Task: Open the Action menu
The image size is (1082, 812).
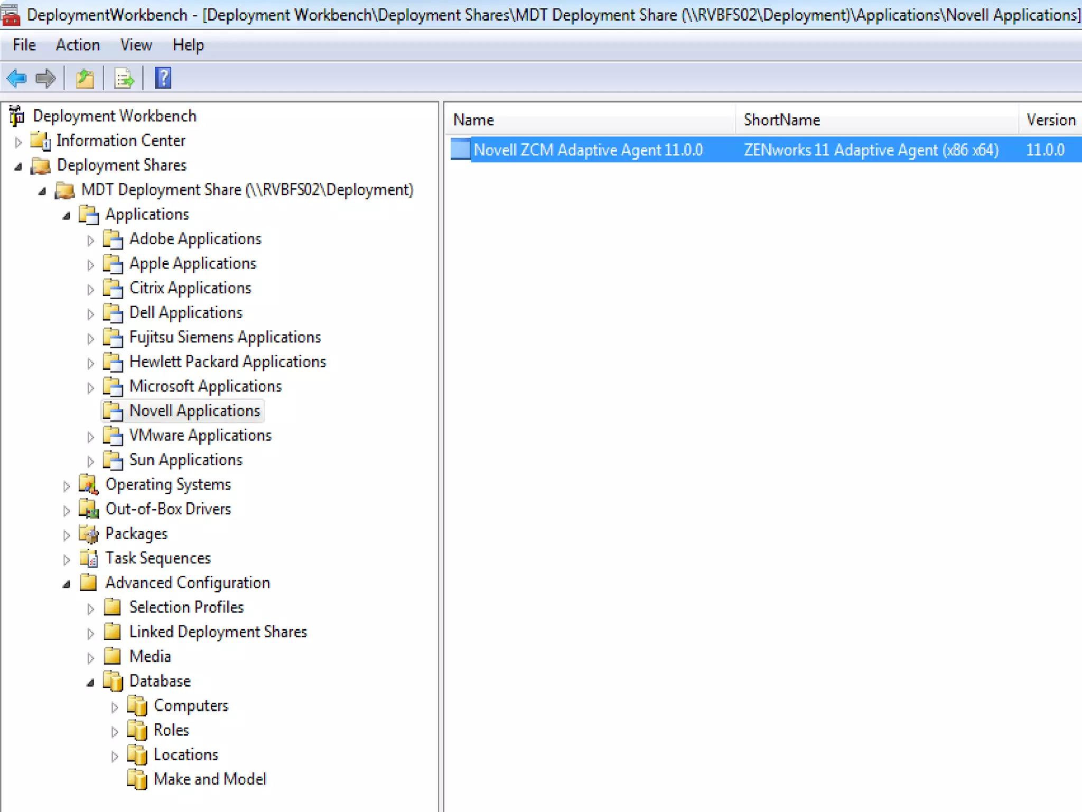Action: point(78,45)
